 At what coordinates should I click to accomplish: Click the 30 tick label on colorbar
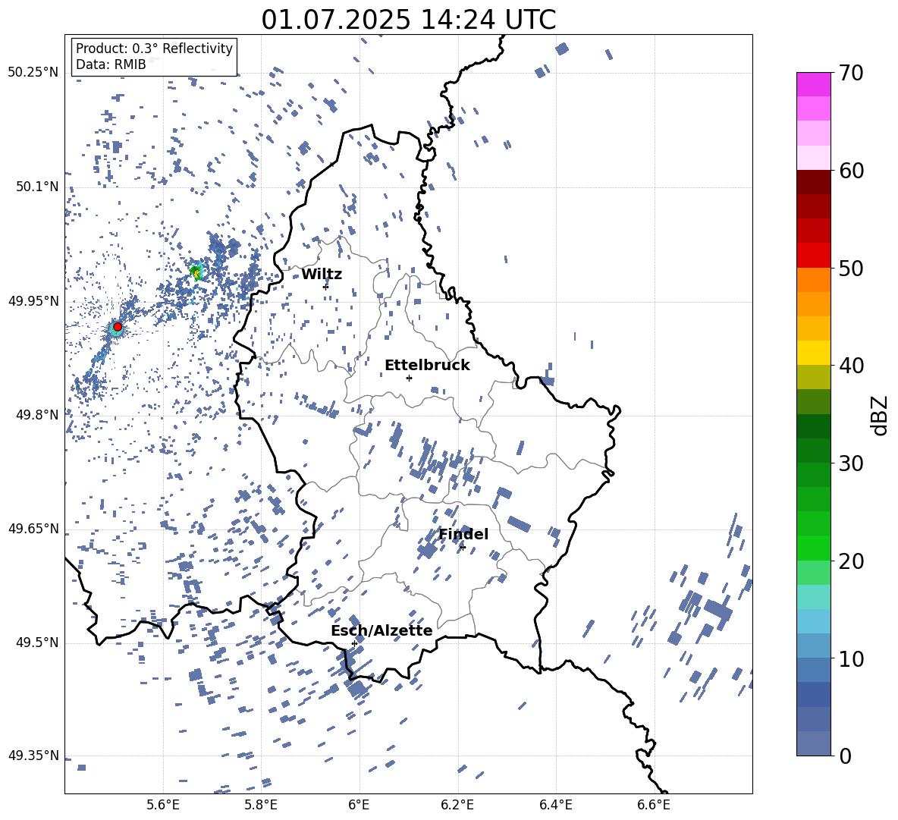pyautogui.click(x=851, y=463)
